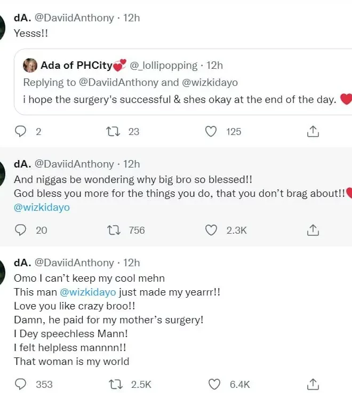Reply to the mother's surgery tweet
Viewport: 352px width, 398px height.
[x=21, y=384]
